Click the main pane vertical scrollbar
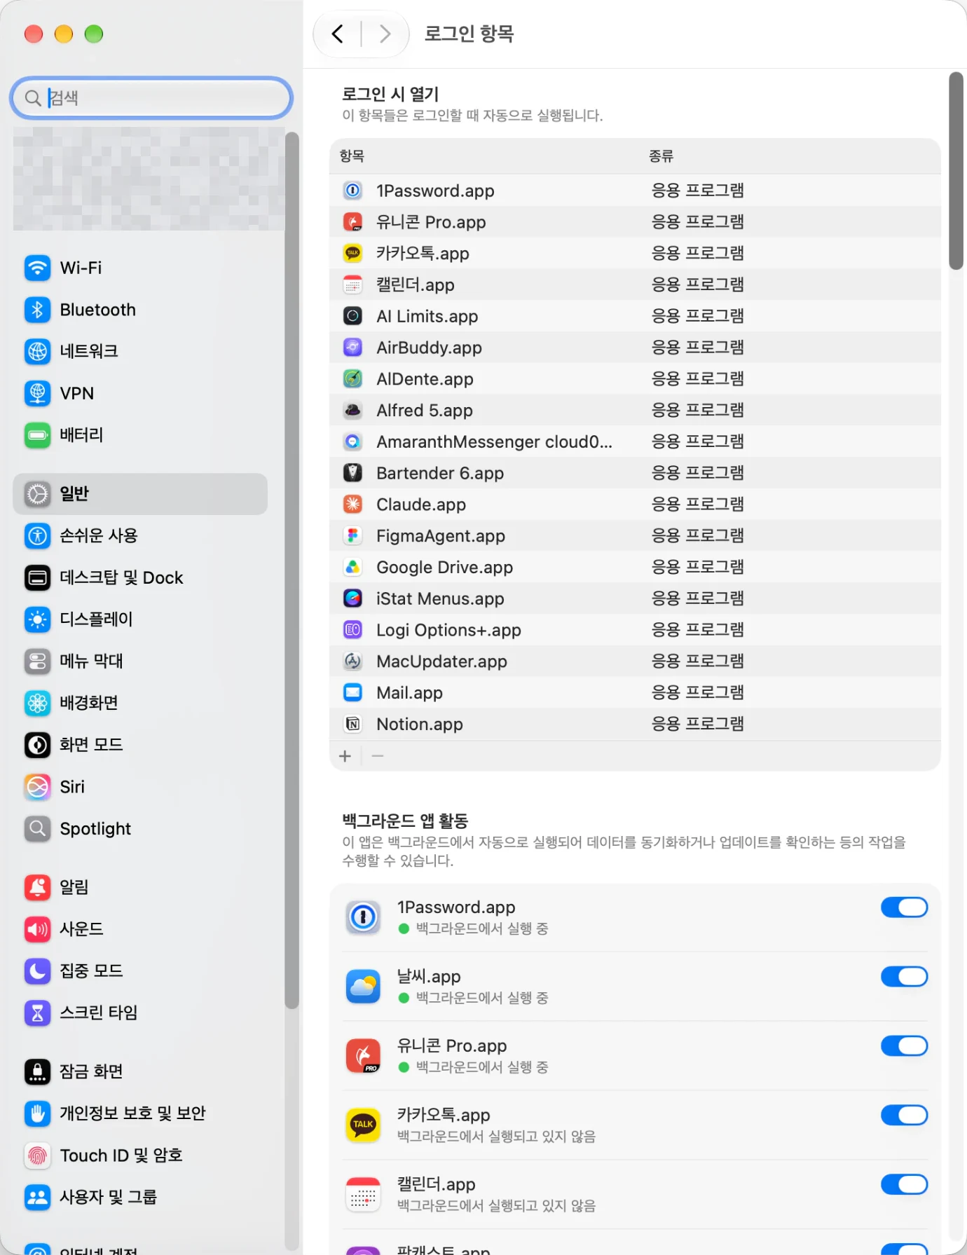967x1255 pixels. [x=956, y=170]
